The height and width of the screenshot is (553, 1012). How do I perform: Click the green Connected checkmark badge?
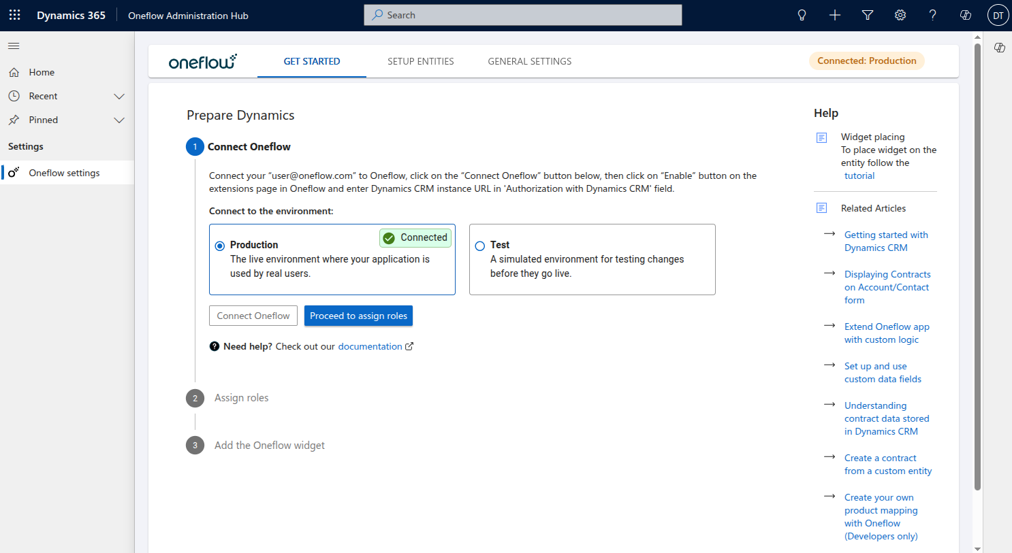(x=415, y=237)
